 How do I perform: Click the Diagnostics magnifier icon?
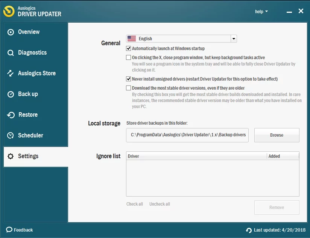[x=11, y=53]
